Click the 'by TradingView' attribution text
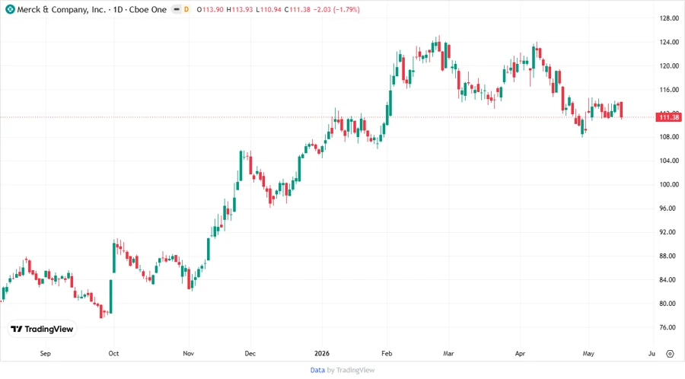685x379 pixels. [x=351, y=371]
